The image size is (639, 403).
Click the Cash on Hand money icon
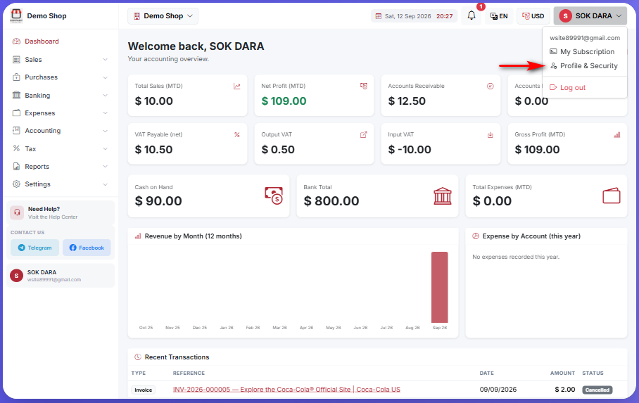pos(274,196)
